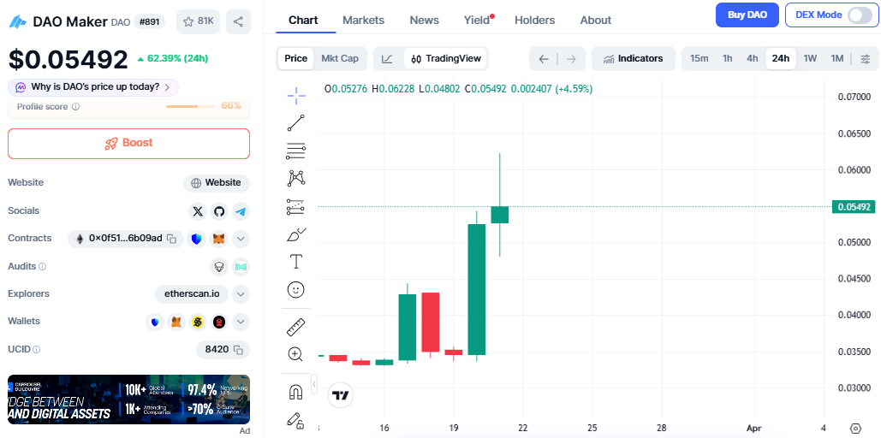The image size is (881, 438).
Task: Open the Markets tab
Action: tap(364, 21)
